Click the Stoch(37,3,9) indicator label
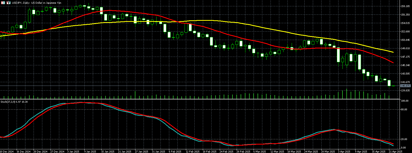Viewport: 412px width, 153px height. 14,102
